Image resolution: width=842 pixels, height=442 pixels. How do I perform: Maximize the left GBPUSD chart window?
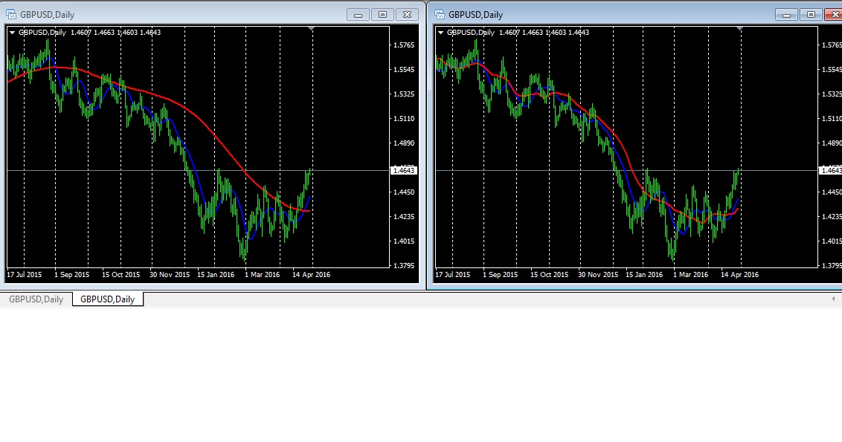pos(382,15)
